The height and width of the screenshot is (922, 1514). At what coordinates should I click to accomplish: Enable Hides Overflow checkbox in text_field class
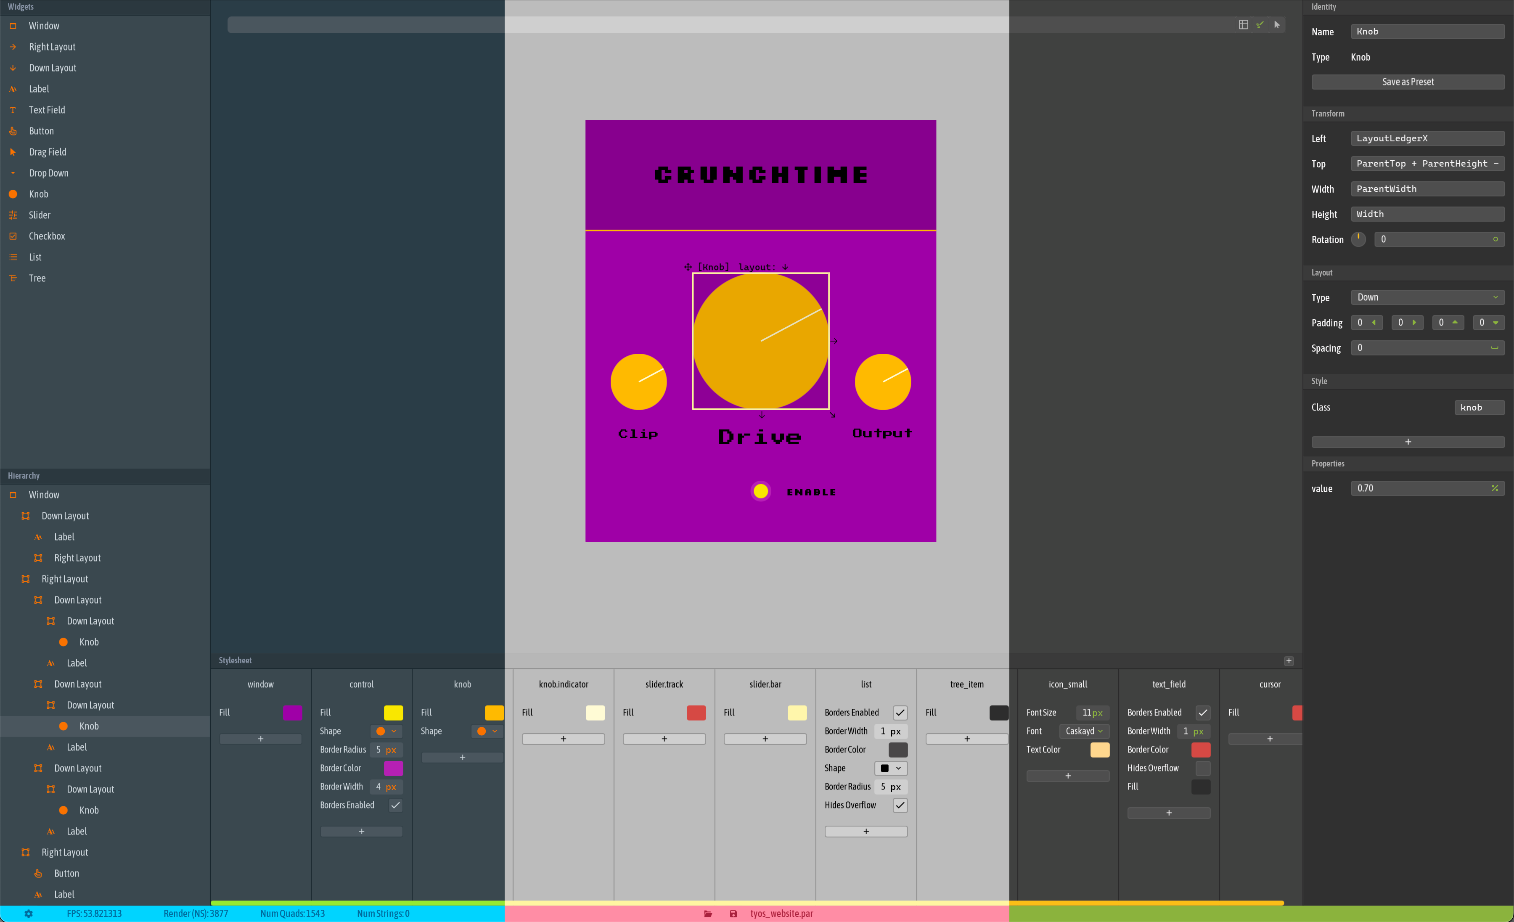1203,768
